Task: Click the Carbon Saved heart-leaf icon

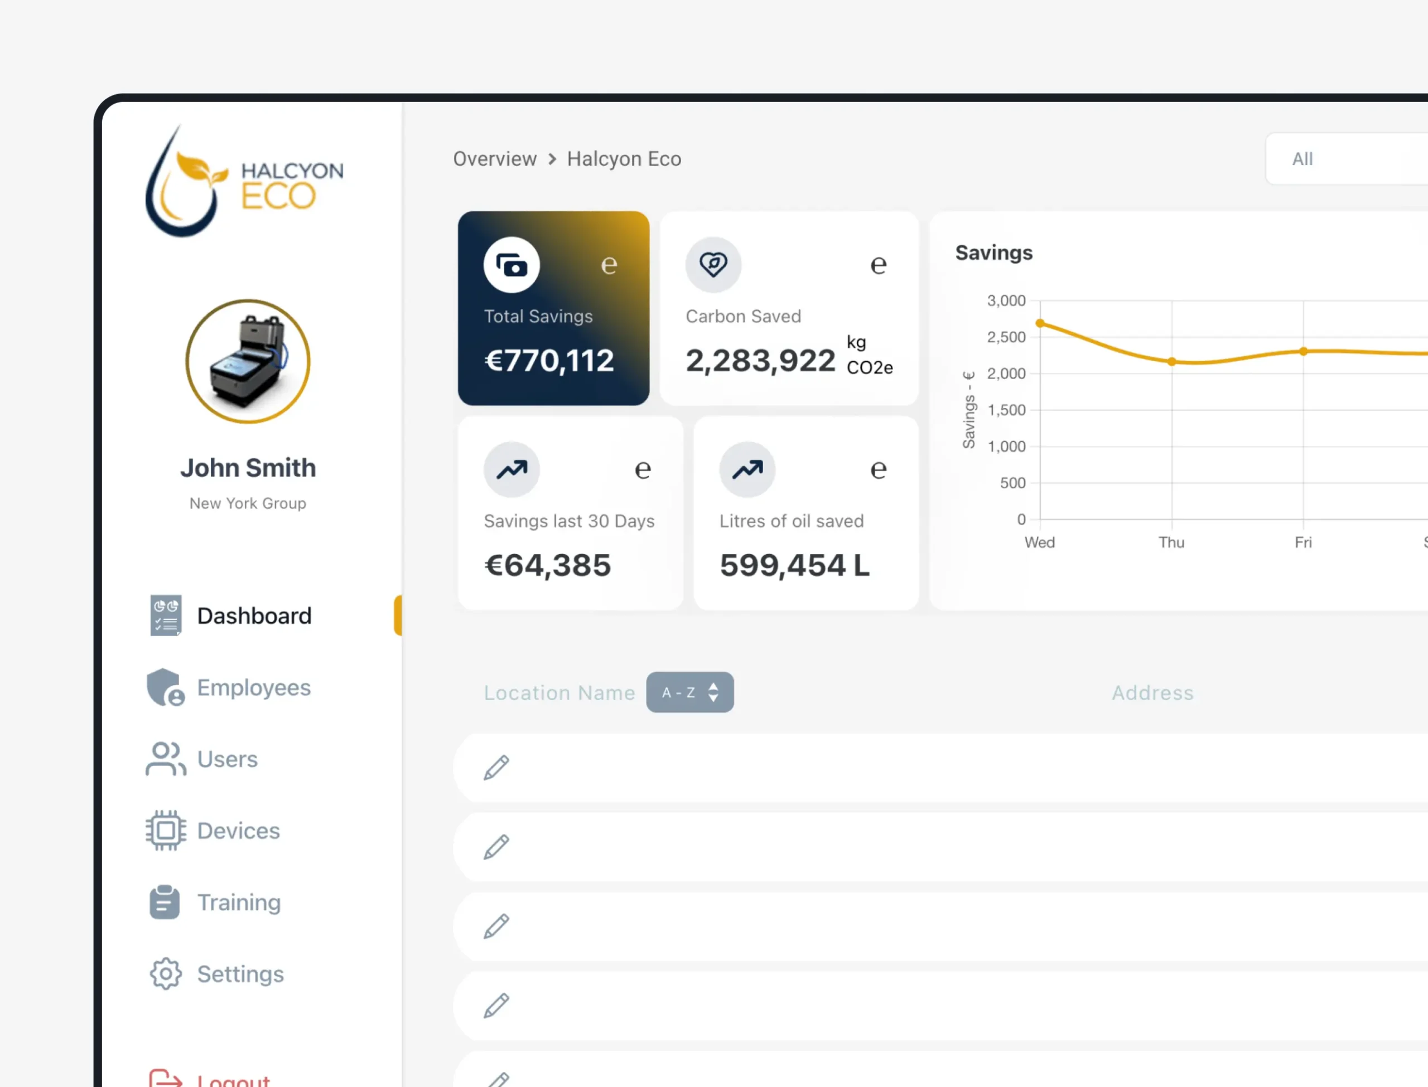Action: coord(713,265)
